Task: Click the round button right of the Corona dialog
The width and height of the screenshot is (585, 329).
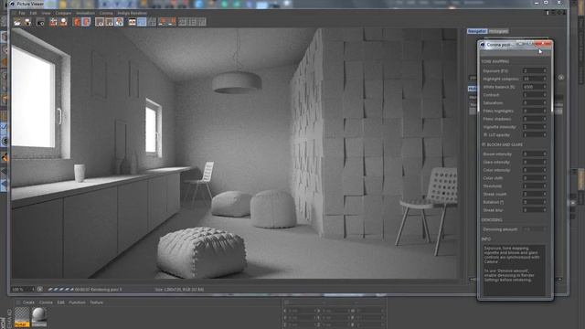Action: 561,78
